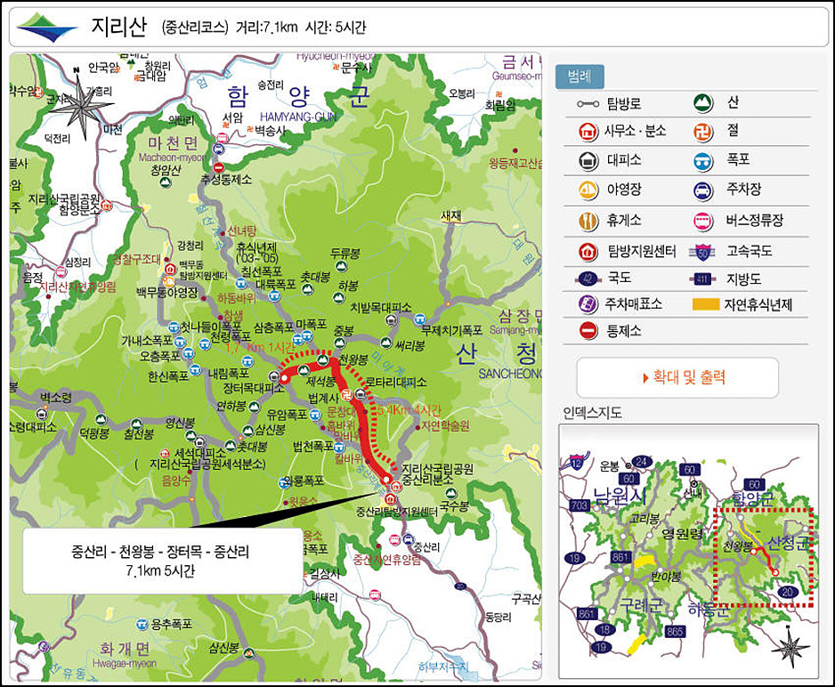The height and width of the screenshot is (687, 835).
Task: Click the 천왕봉 peak marker on map
Action: 323,360
